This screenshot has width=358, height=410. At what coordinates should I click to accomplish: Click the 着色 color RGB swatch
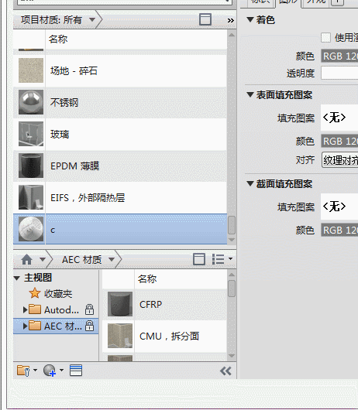tap(339, 56)
